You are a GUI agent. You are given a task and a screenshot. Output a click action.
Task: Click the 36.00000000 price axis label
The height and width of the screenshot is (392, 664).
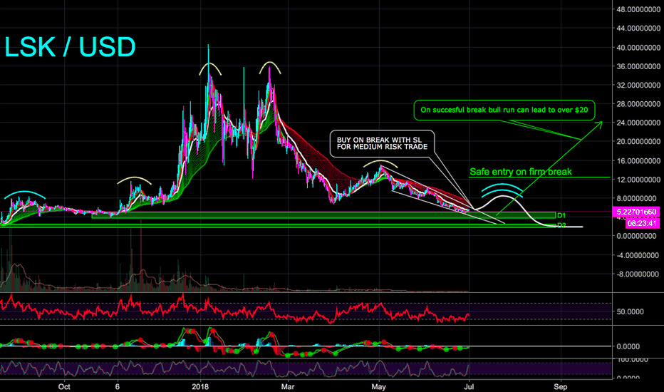638,66
